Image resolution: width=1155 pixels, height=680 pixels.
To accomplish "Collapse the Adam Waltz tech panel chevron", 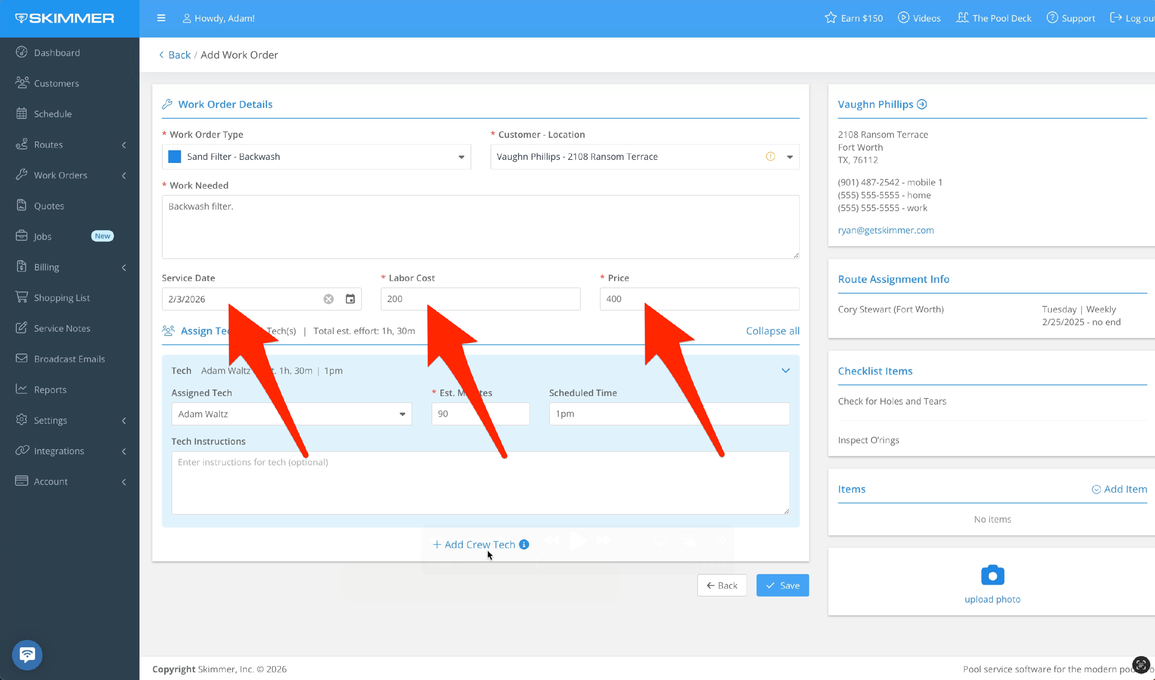I will [x=785, y=371].
